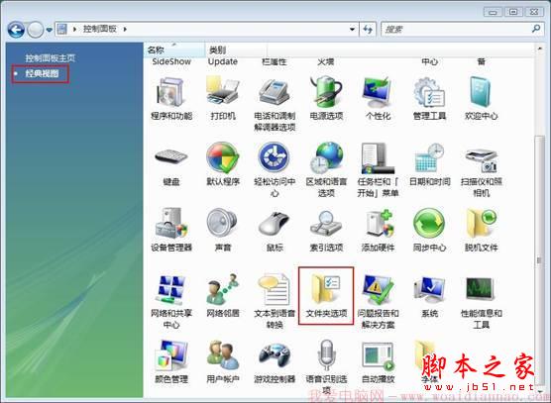The width and height of the screenshot is (551, 403).
Task: Sort by the 类别 column header
Action: click(236, 50)
